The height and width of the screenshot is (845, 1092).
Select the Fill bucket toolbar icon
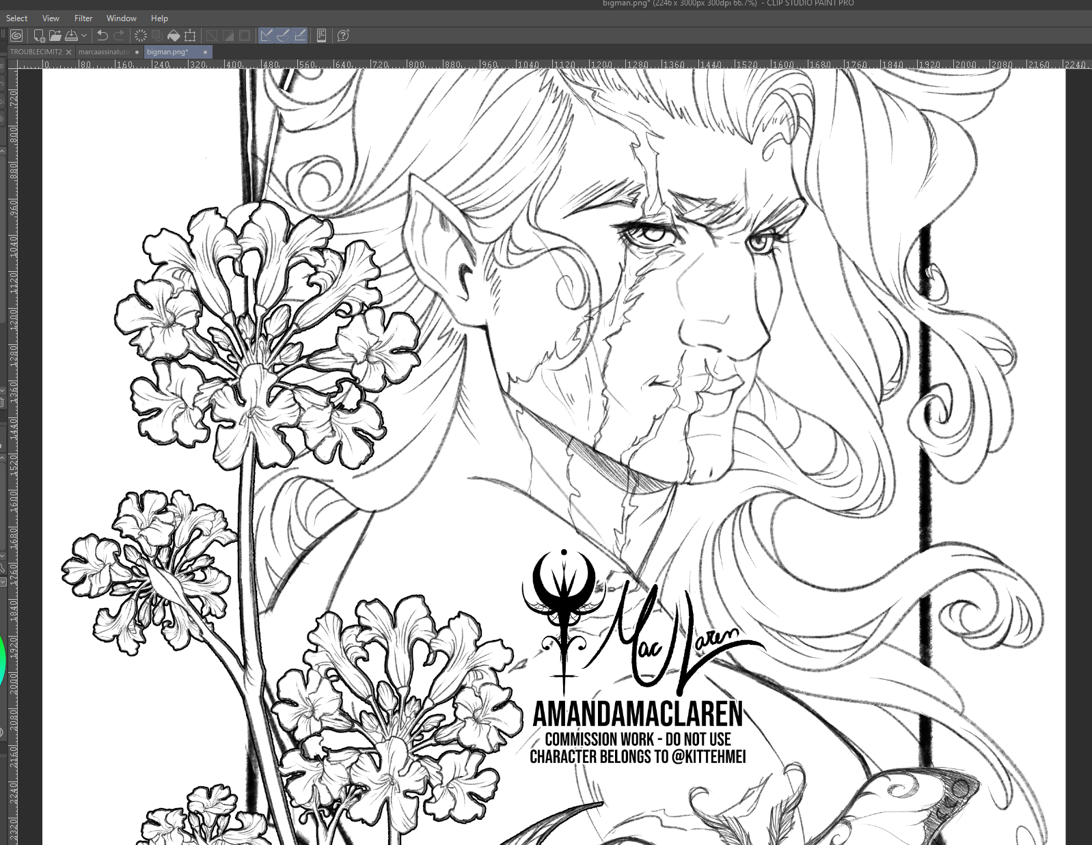(174, 36)
